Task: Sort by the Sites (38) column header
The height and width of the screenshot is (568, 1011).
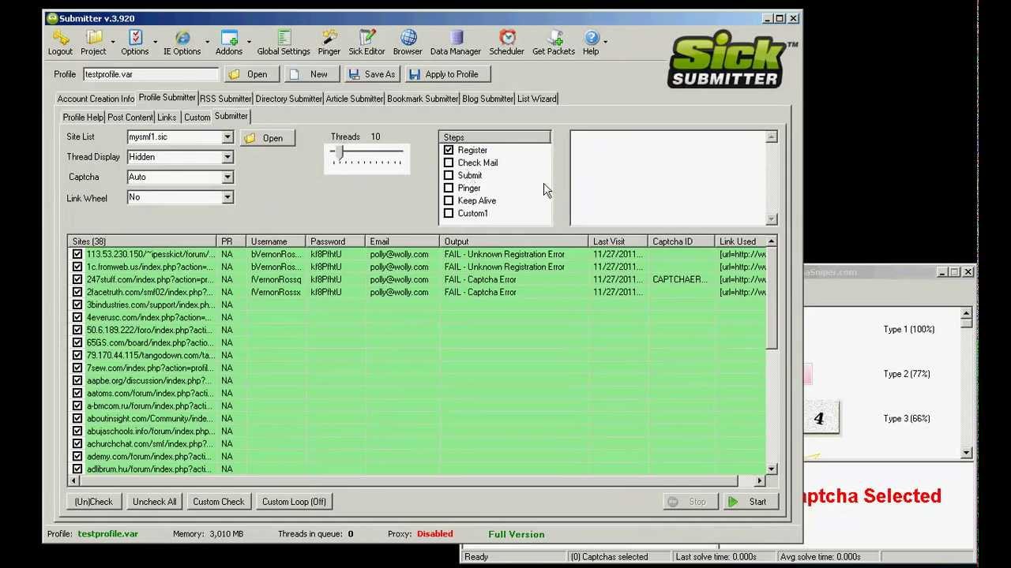Action: 142,241
